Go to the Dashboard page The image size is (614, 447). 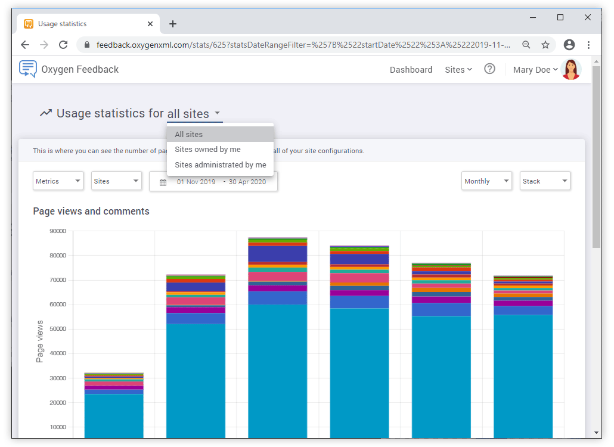(x=411, y=70)
